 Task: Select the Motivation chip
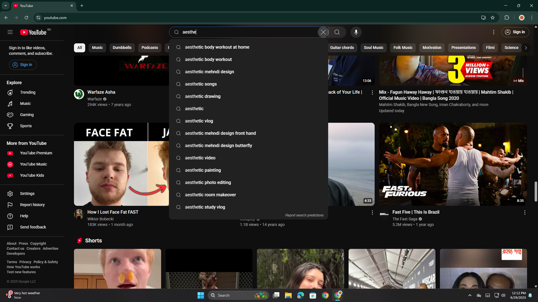[432, 48]
